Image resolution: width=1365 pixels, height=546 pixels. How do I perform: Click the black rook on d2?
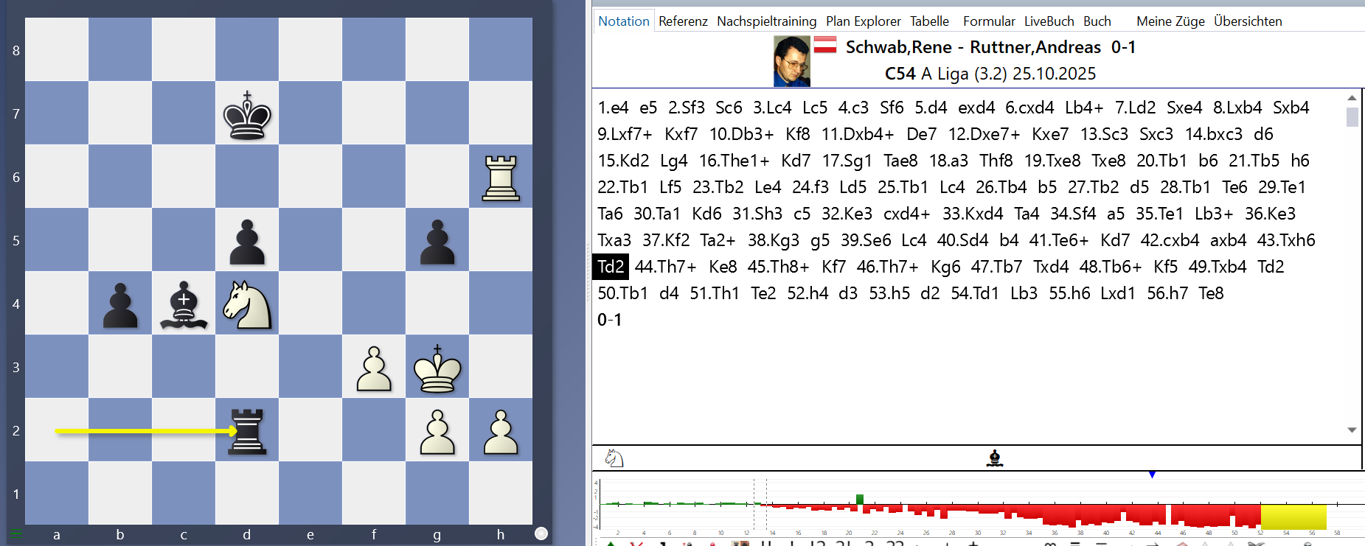tap(247, 430)
